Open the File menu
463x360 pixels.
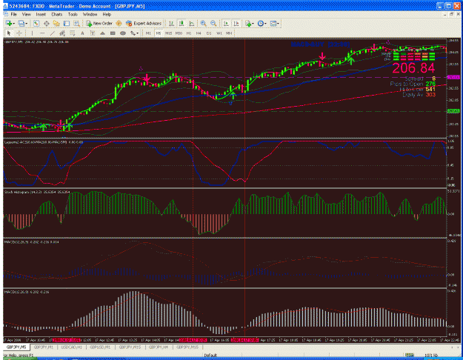coord(13,14)
